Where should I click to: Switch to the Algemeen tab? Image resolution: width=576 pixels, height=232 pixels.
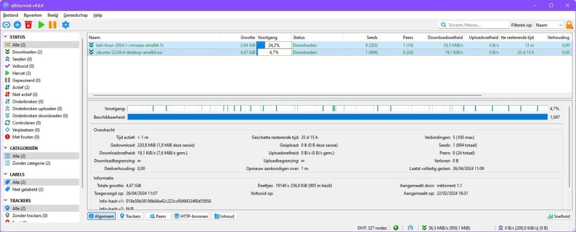pos(101,216)
